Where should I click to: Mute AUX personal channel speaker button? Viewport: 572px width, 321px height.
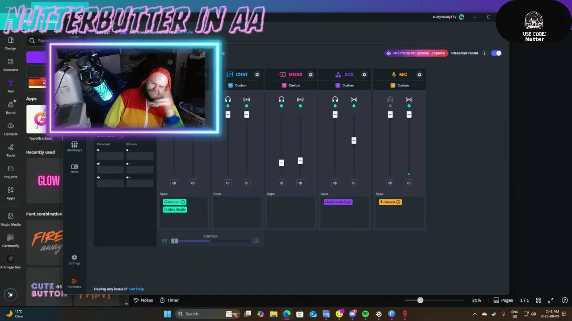(335, 183)
